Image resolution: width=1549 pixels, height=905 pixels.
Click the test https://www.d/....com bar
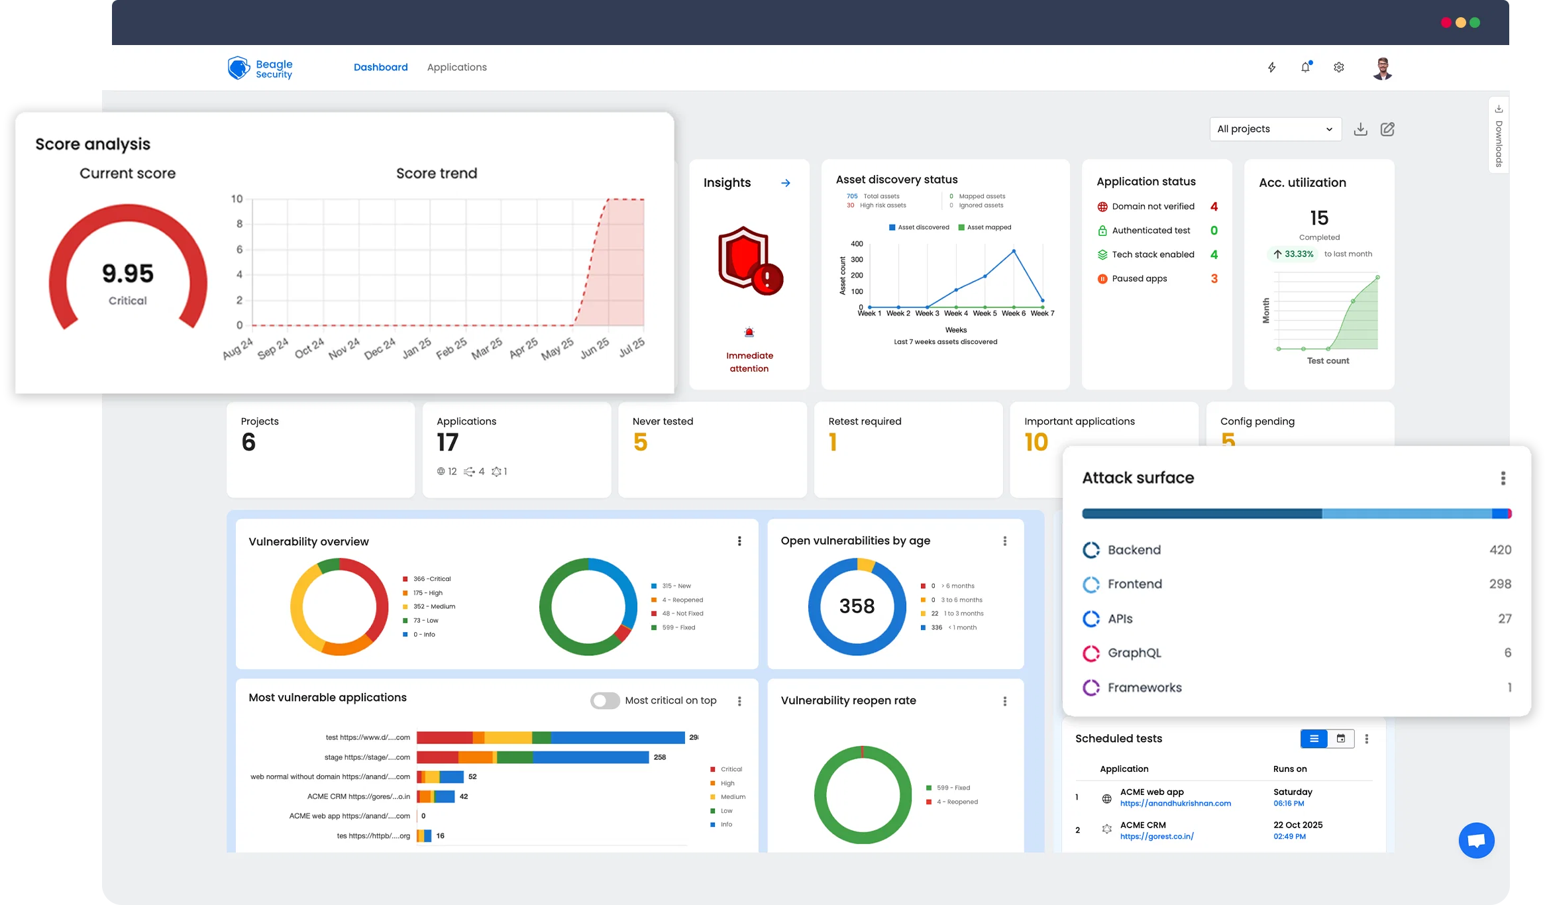551,737
